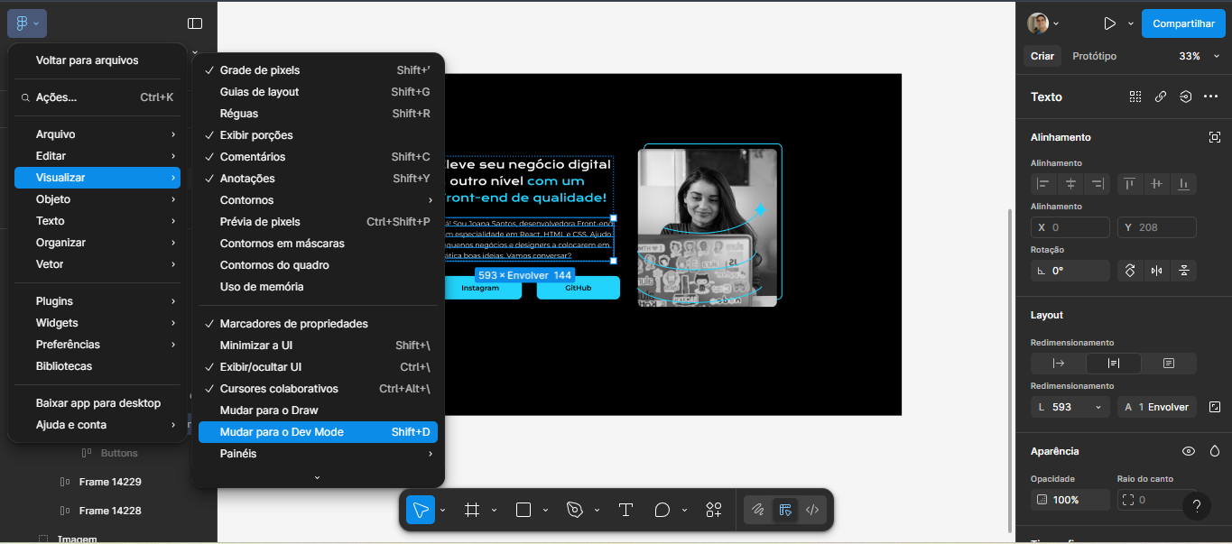Open the Actions components icon in toolbar

[714, 510]
